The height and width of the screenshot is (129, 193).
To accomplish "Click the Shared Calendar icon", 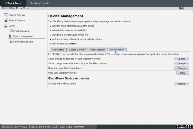I will click(x=6, y=15).
